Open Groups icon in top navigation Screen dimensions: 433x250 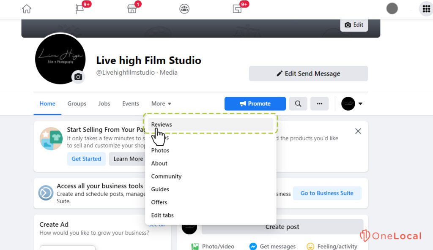[x=184, y=9]
